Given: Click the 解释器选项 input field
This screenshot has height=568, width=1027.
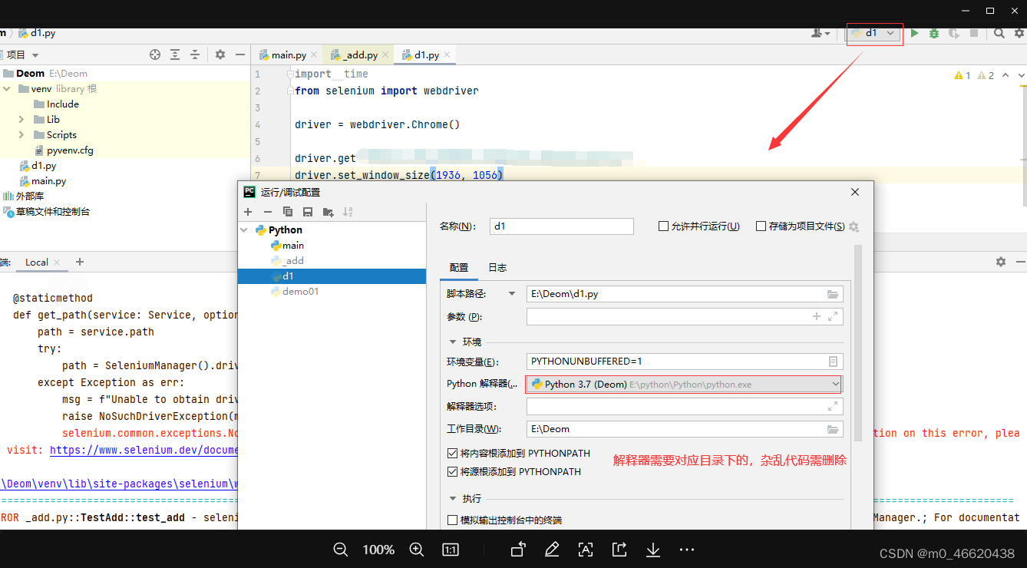Looking at the screenshot, I should coord(685,407).
